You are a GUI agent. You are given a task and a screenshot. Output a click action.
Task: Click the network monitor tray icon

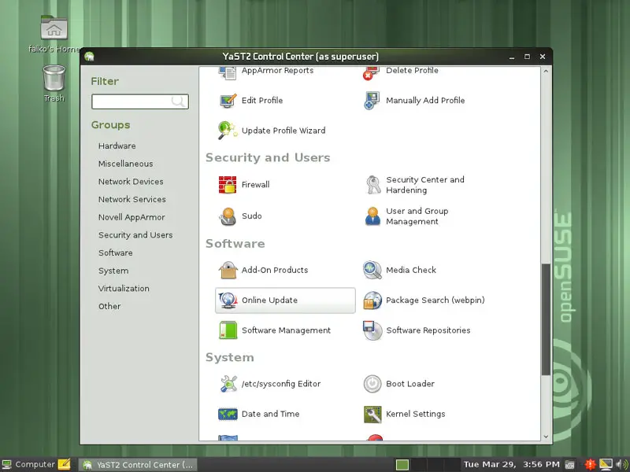[x=606, y=464]
